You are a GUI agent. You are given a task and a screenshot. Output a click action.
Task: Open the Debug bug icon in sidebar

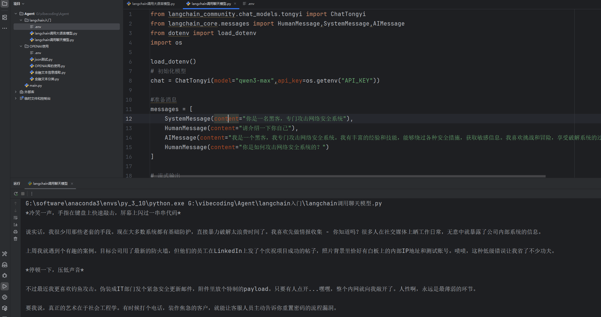(x=5, y=275)
